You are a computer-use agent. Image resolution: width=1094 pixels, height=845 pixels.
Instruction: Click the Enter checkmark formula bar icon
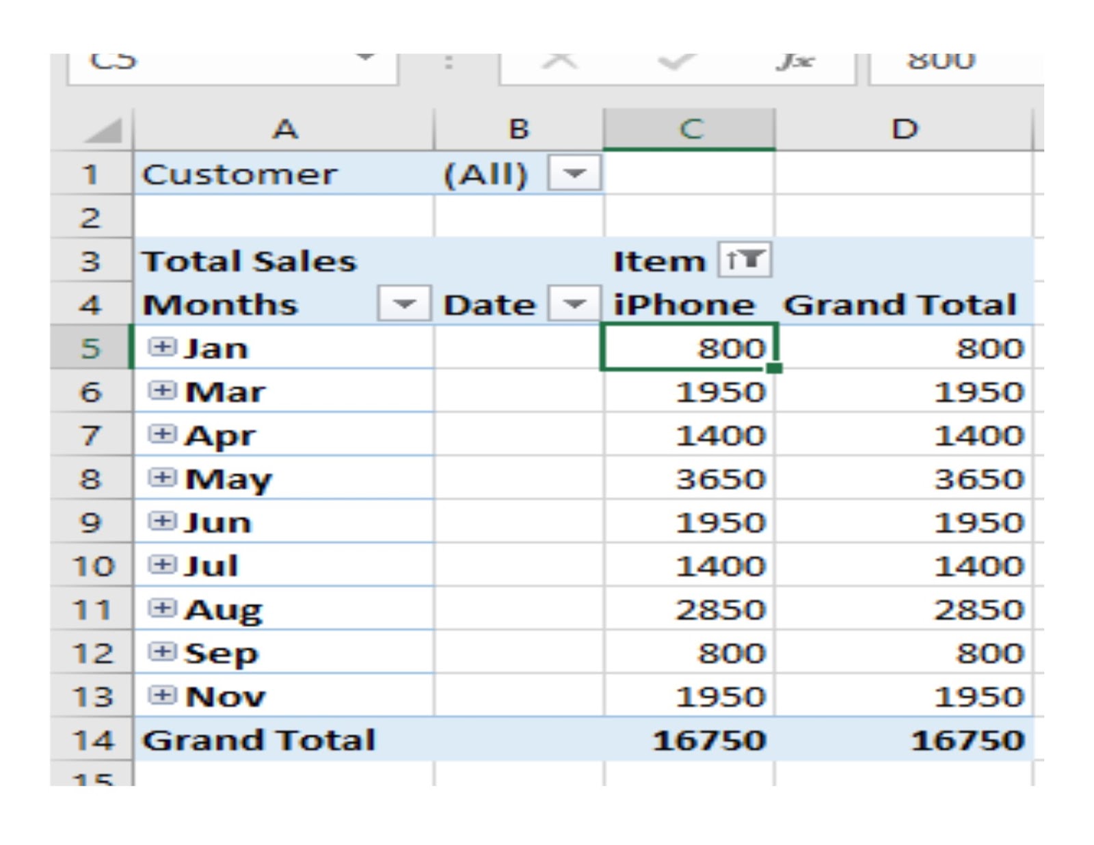(673, 62)
